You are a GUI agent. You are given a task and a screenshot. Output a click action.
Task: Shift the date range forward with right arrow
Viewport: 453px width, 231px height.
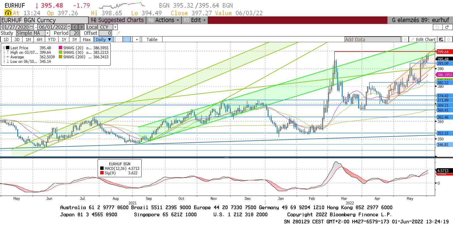click(81, 27)
